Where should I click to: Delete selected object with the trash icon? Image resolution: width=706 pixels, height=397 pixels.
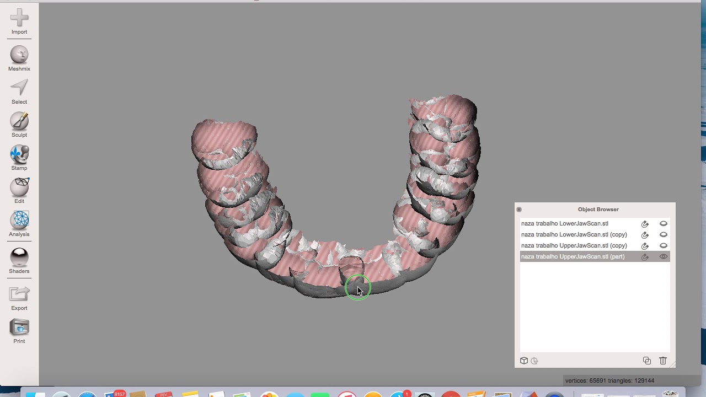pyautogui.click(x=663, y=361)
